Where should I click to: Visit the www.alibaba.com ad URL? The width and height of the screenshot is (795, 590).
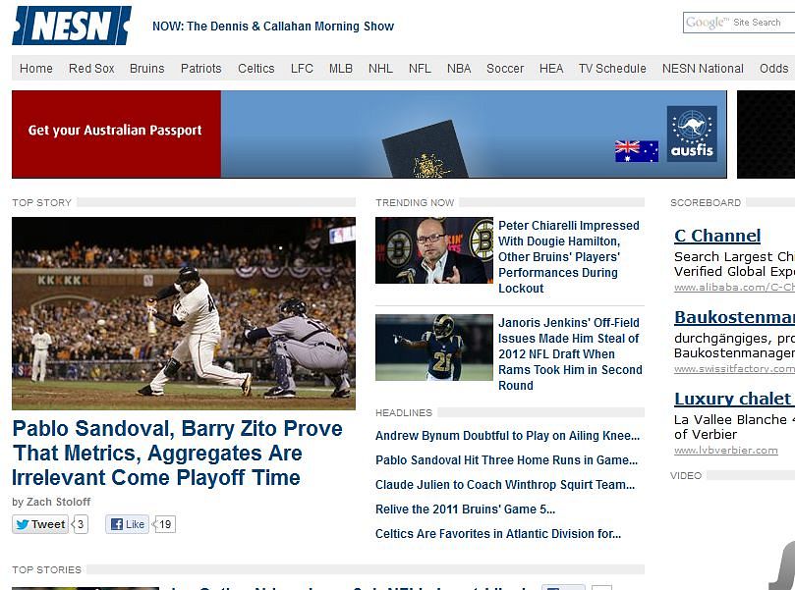point(735,288)
